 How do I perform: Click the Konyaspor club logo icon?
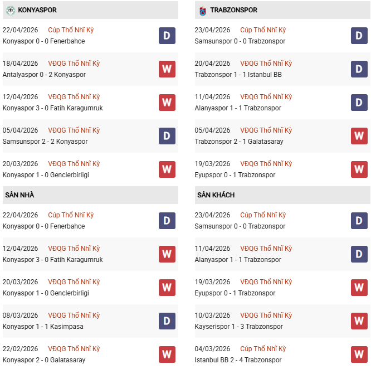9,10
